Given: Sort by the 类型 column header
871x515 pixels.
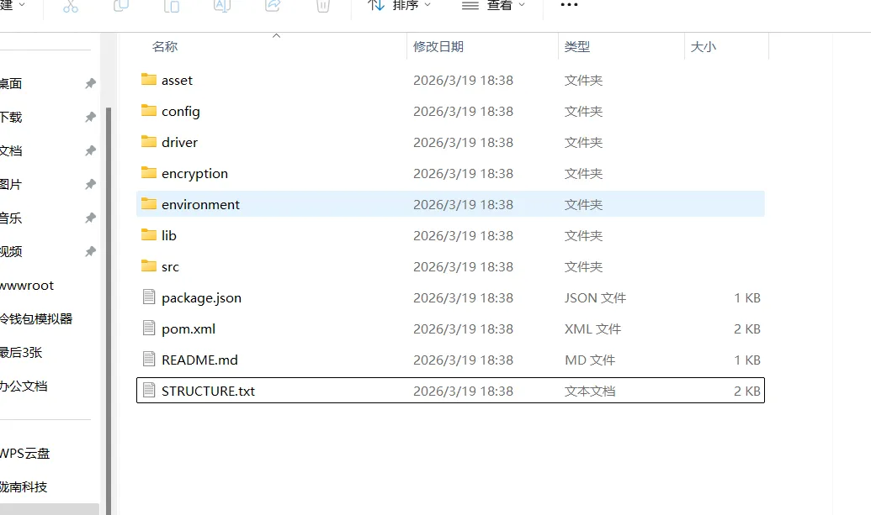Looking at the screenshot, I should 577,46.
